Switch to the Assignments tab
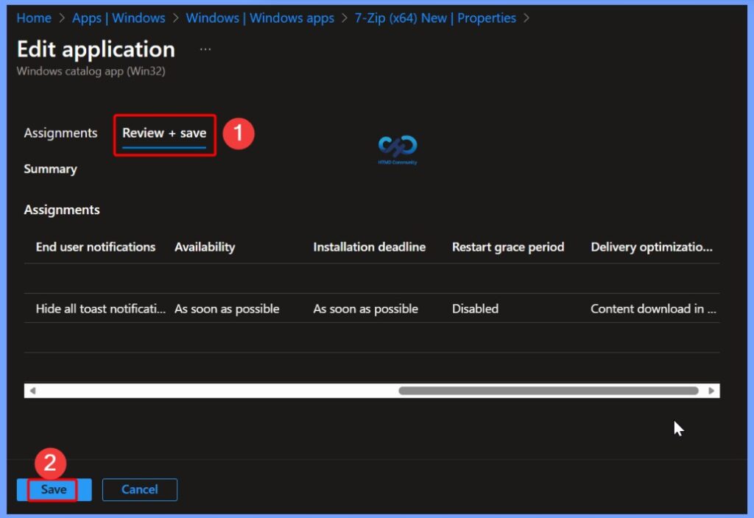The height and width of the screenshot is (518, 754). pyautogui.click(x=60, y=133)
